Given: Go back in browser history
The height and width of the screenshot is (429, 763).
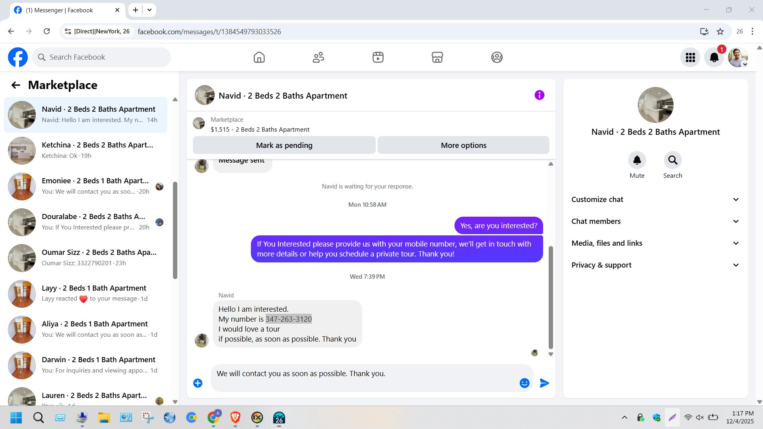Looking at the screenshot, I should pyautogui.click(x=11, y=31).
